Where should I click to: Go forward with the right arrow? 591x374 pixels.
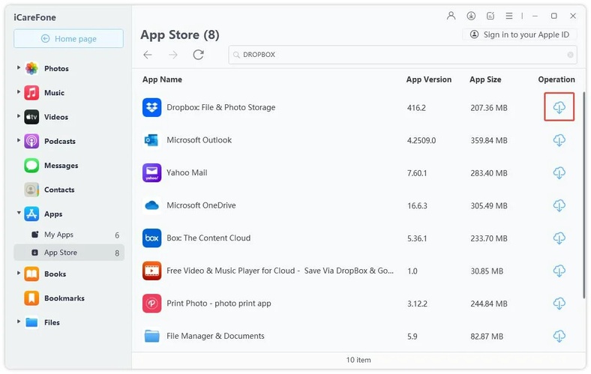(x=173, y=55)
